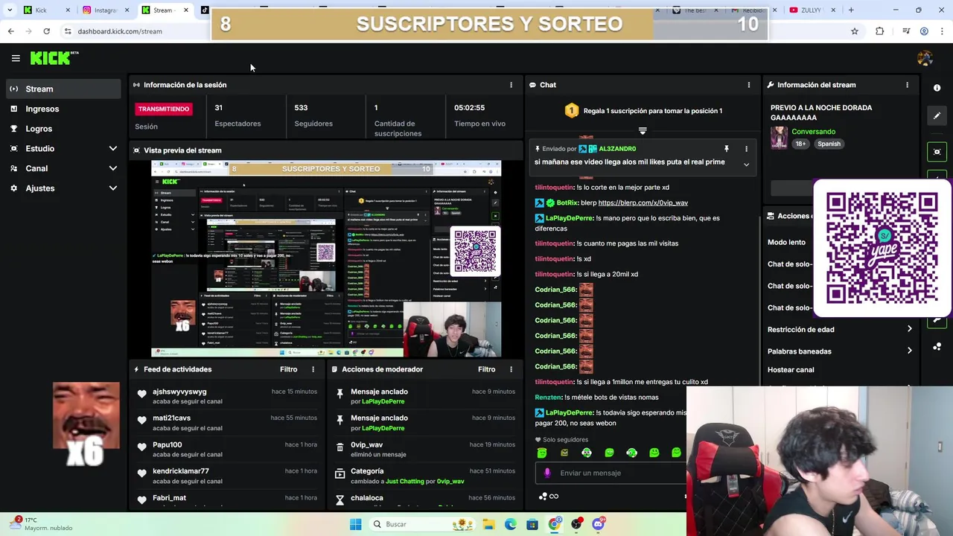
Task: Open OBS from the taskbar
Action: [576, 524]
